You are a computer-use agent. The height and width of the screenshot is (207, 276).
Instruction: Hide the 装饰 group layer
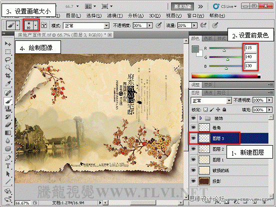193,118
